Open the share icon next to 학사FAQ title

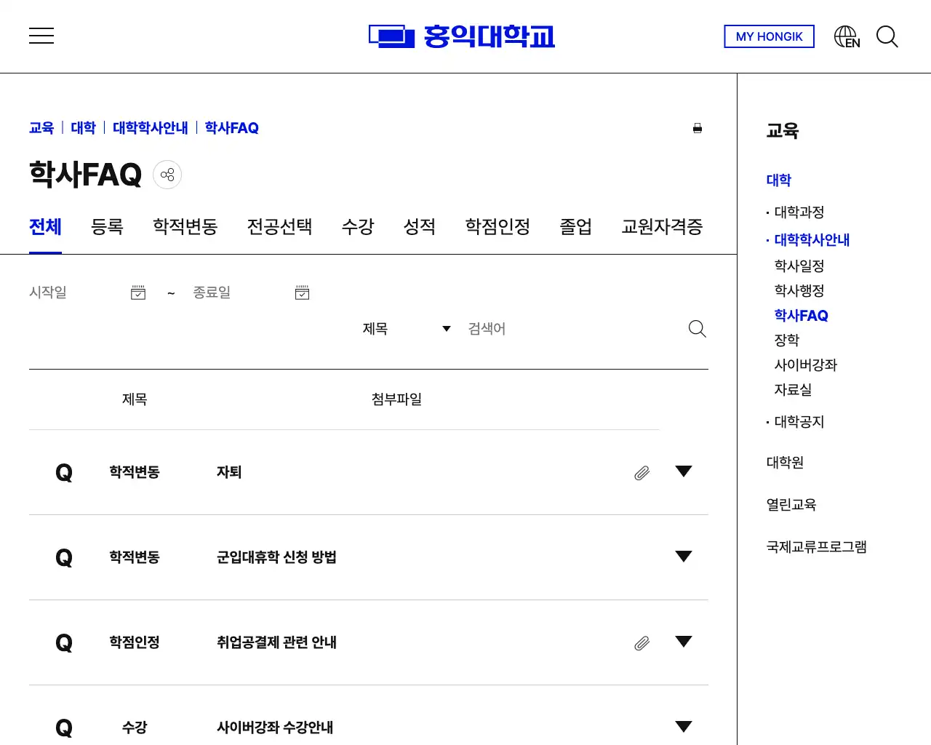(167, 175)
